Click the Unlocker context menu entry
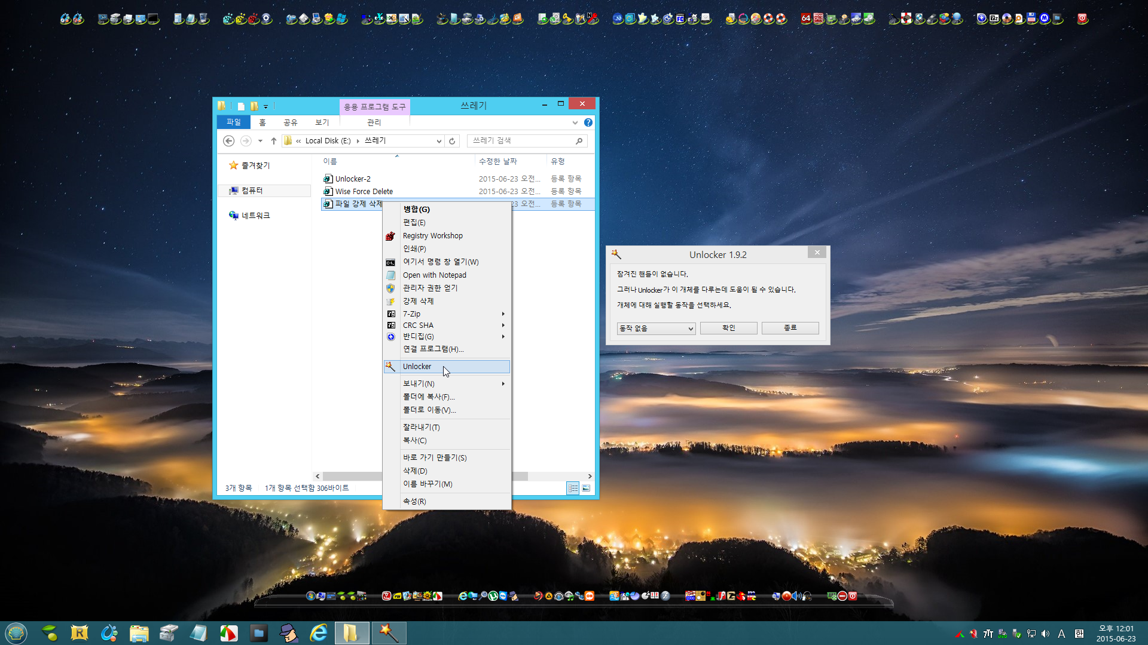1148x645 pixels. pos(447,367)
